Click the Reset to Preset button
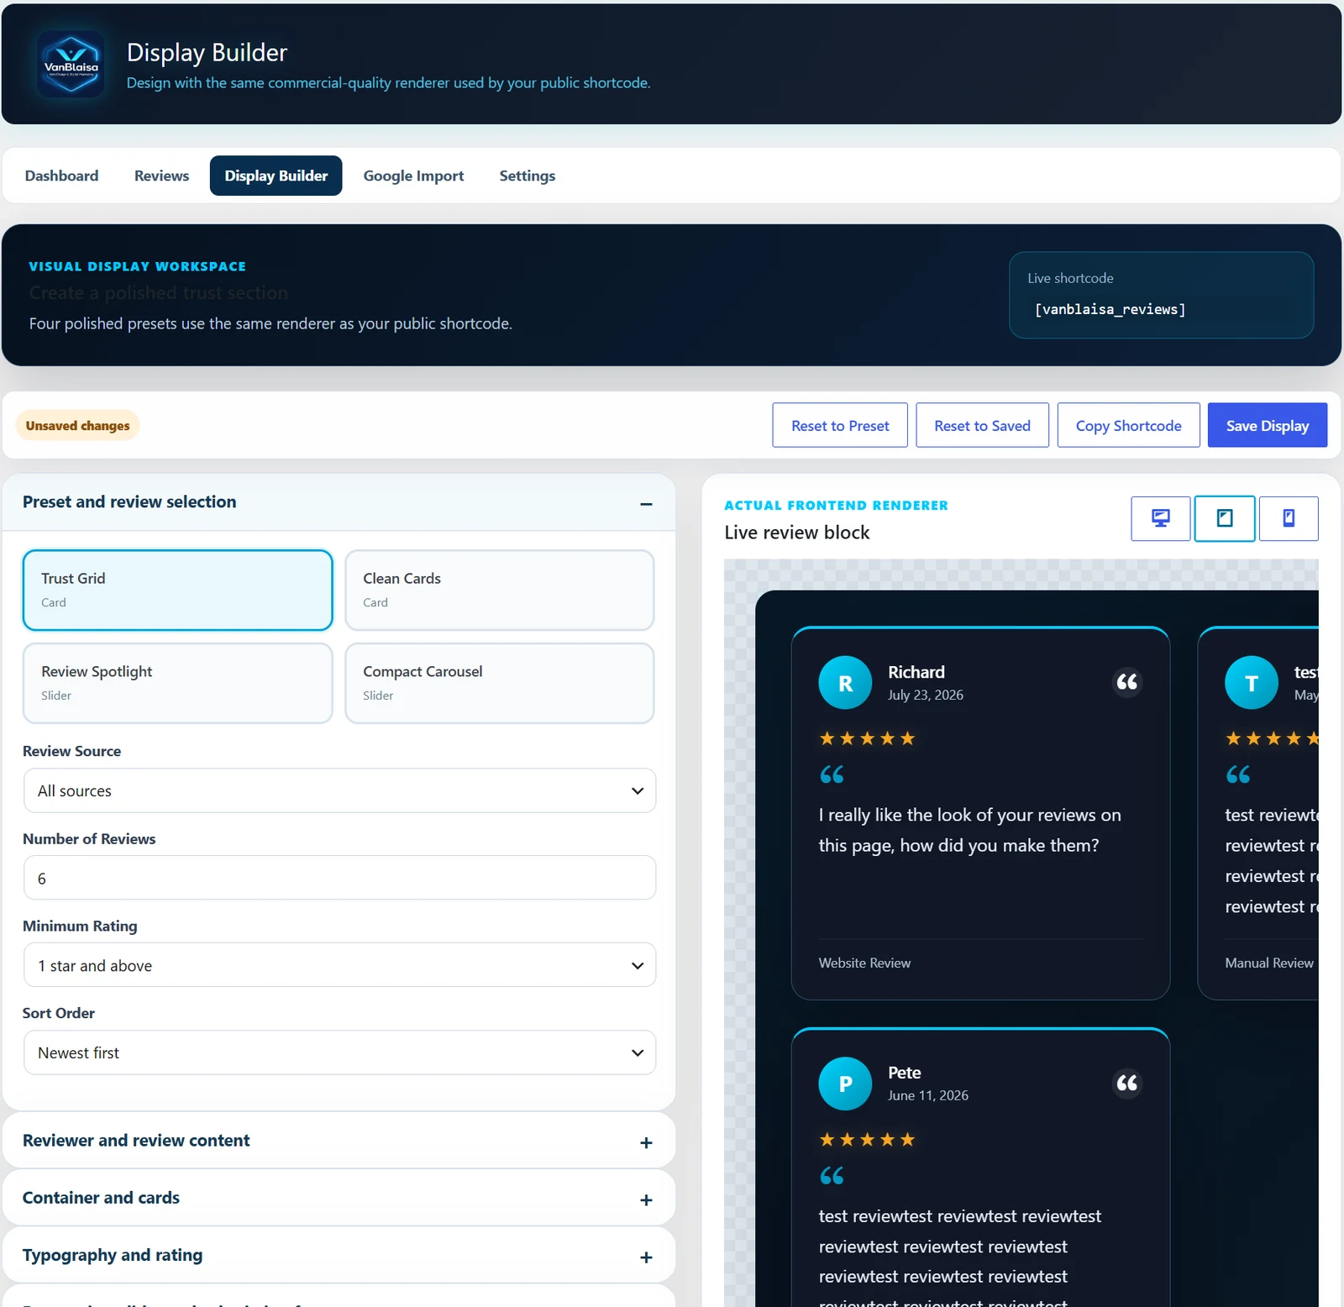The width and height of the screenshot is (1344, 1307). click(x=840, y=425)
